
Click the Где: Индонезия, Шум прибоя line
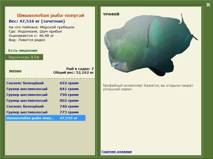35,31
